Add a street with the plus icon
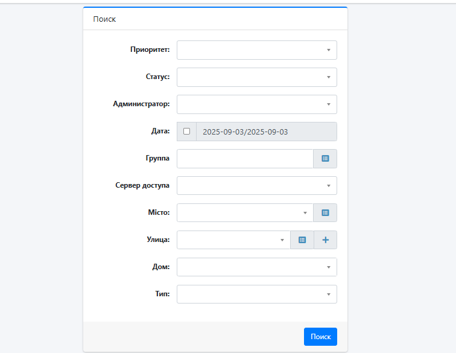 point(326,240)
